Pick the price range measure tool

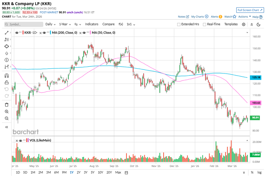6,67
